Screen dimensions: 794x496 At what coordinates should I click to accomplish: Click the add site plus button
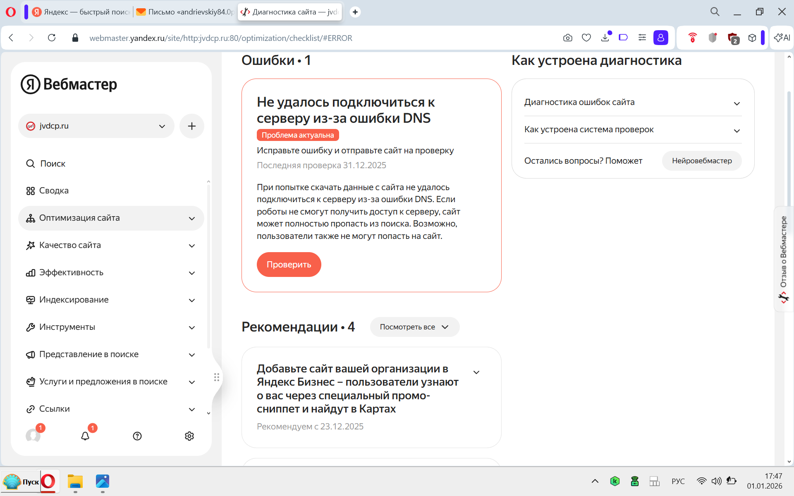pos(191,126)
